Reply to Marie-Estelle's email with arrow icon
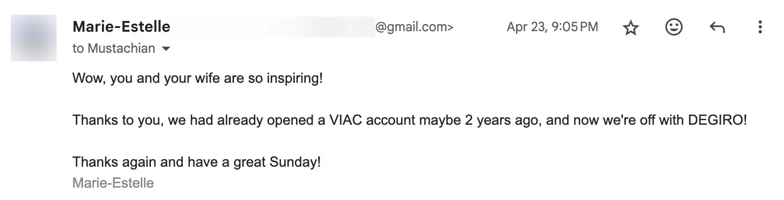Image resolution: width=784 pixels, height=200 pixels. (717, 27)
